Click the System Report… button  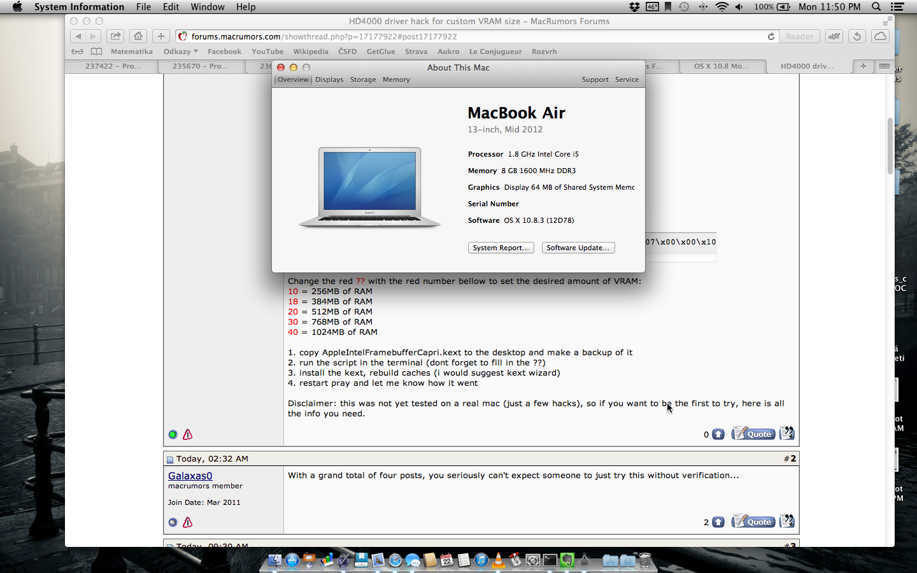click(501, 248)
